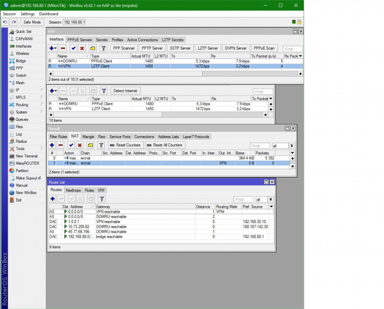Click Make Supout.rif entry
This screenshot has height=309, width=384.
[x=28, y=178]
